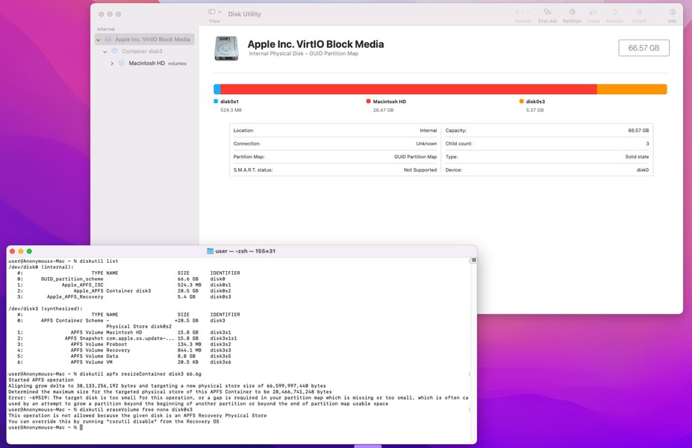Image resolution: width=692 pixels, height=448 pixels.
Task: Click the Type Solid state value
Action: [637, 157]
